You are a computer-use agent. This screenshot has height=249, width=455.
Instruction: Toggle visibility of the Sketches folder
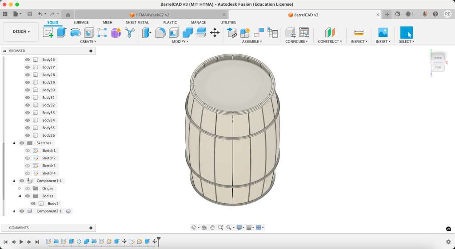[x=22, y=143]
